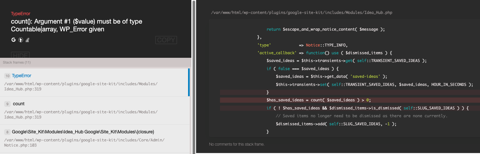Image resolution: width=480 pixels, height=154 pixels.
Task: Search the error on Stack Overflow
Action: click(x=28, y=40)
